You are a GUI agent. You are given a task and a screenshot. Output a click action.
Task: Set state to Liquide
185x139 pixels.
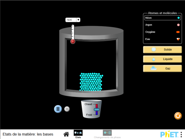[x=162, y=59]
